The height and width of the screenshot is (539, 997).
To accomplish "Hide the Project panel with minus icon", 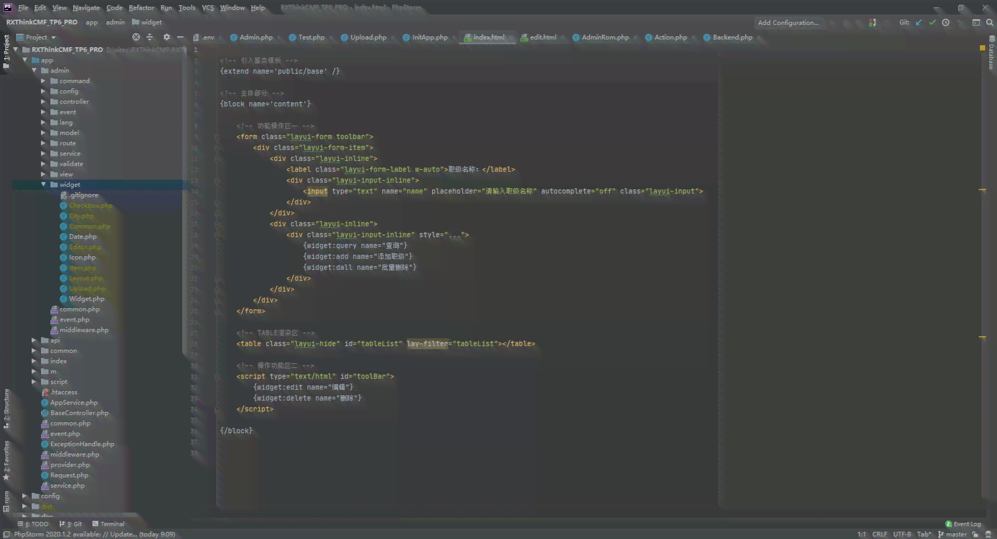I will 180,37.
